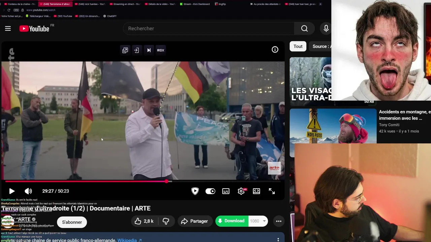The width and height of the screenshot is (431, 242).
Task: Play the paused video
Action: point(12,191)
